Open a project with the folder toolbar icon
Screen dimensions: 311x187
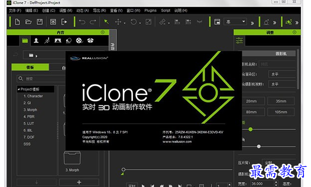[x=28, y=22]
